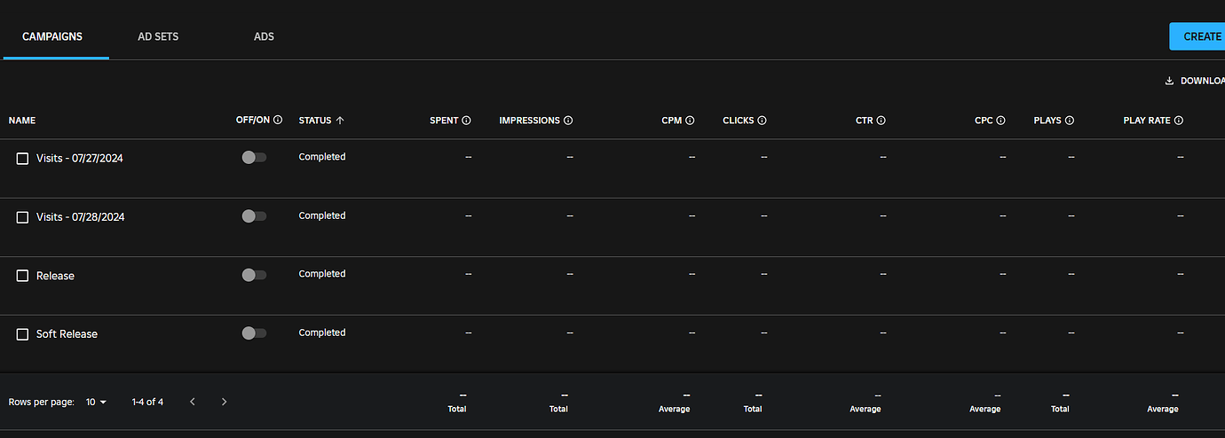Show the CPM info tooltip icon
This screenshot has height=438, width=1225.
click(x=690, y=121)
